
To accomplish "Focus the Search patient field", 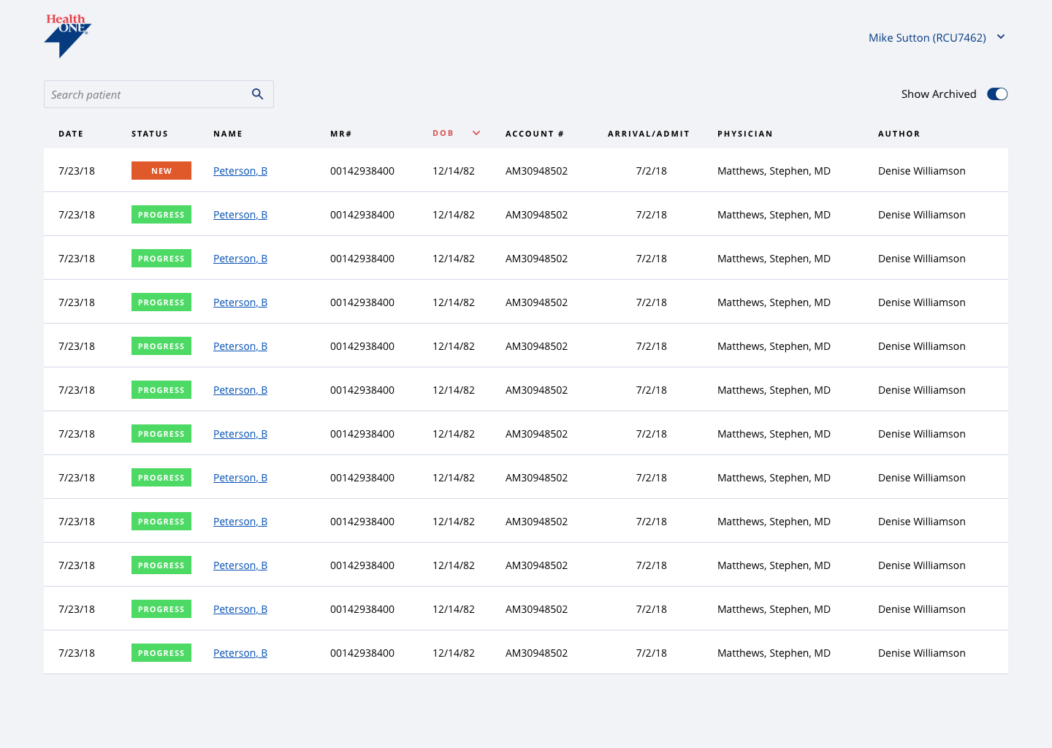I will [159, 94].
